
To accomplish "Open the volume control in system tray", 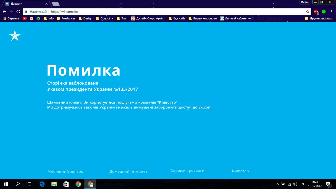I will click(x=295, y=184).
